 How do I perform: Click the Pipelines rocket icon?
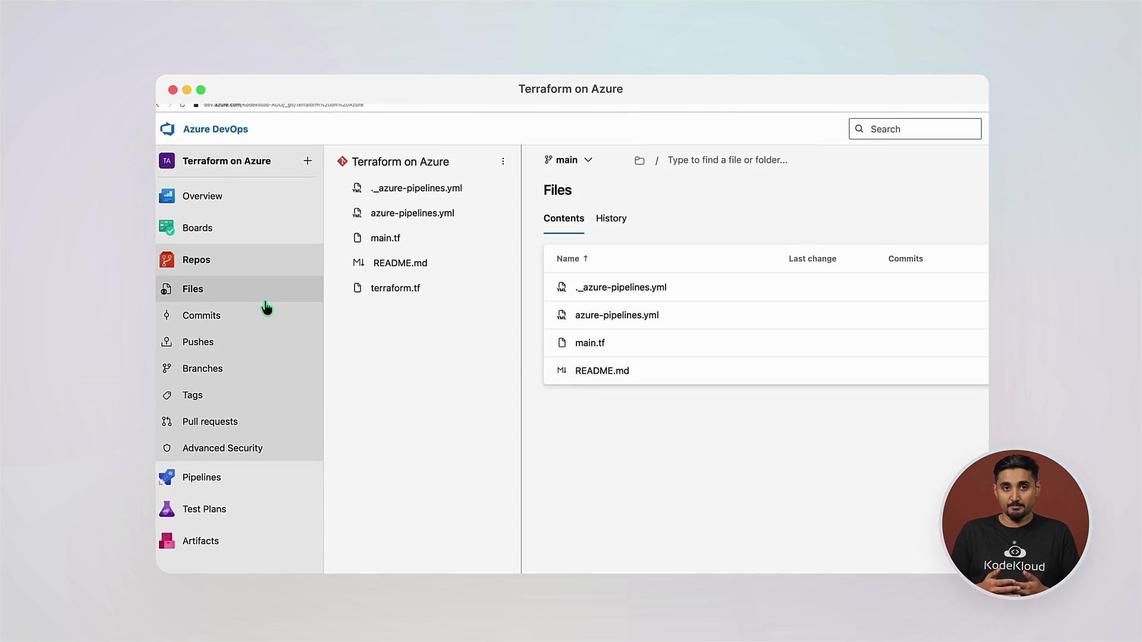point(167,477)
